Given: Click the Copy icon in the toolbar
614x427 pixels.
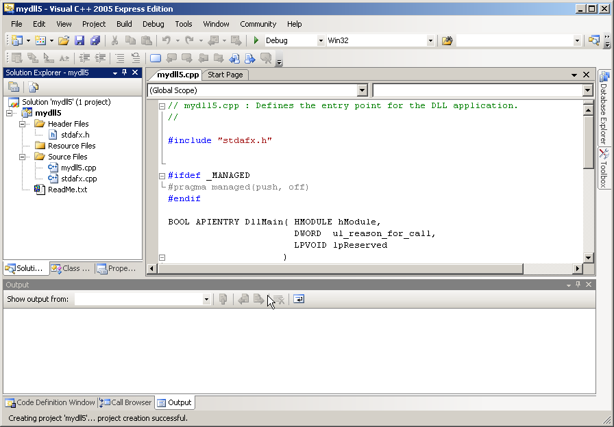Looking at the screenshot, I should [130, 40].
